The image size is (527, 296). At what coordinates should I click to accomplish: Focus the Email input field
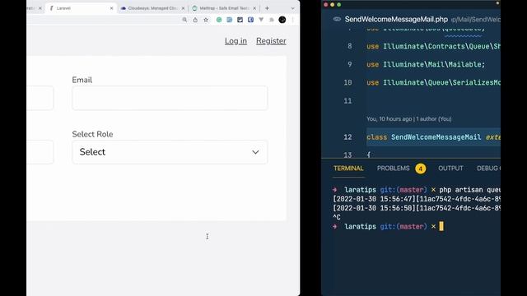pyautogui.click(x=170, y=98)
